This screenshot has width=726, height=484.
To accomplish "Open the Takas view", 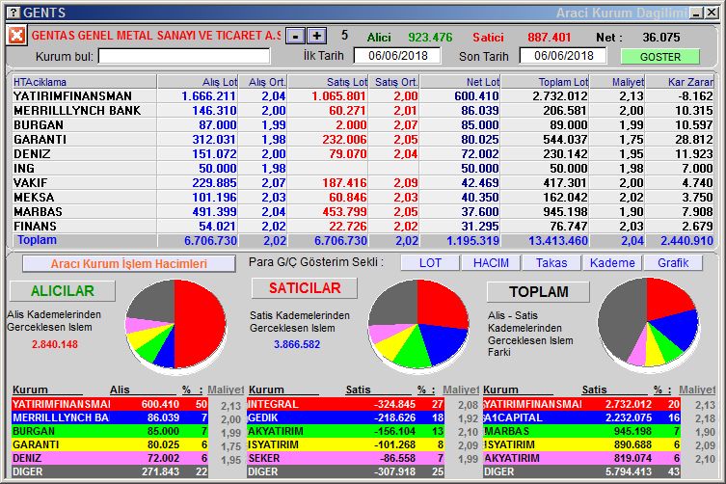I will click(551, 262).
